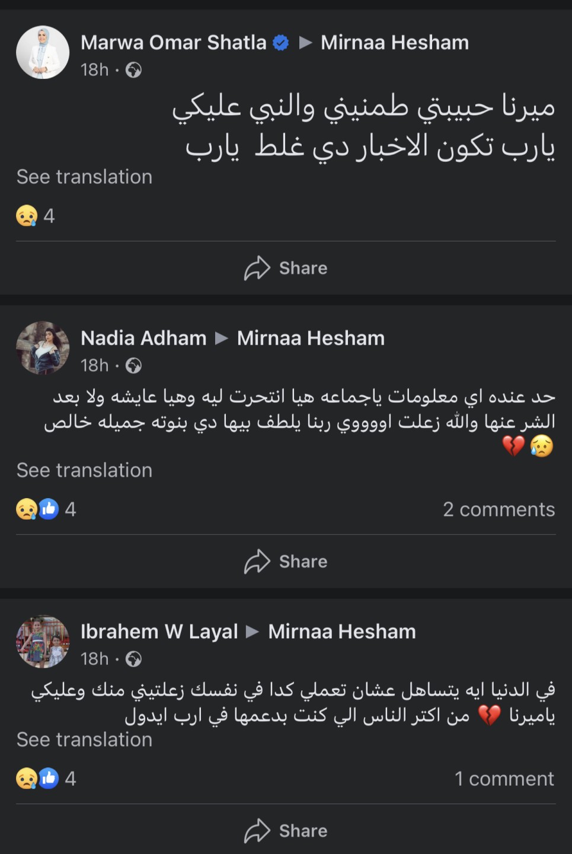Viewport: 572px width, 854px height.
Task: Share Ibrahem W Layal's post
Action: 286,831
